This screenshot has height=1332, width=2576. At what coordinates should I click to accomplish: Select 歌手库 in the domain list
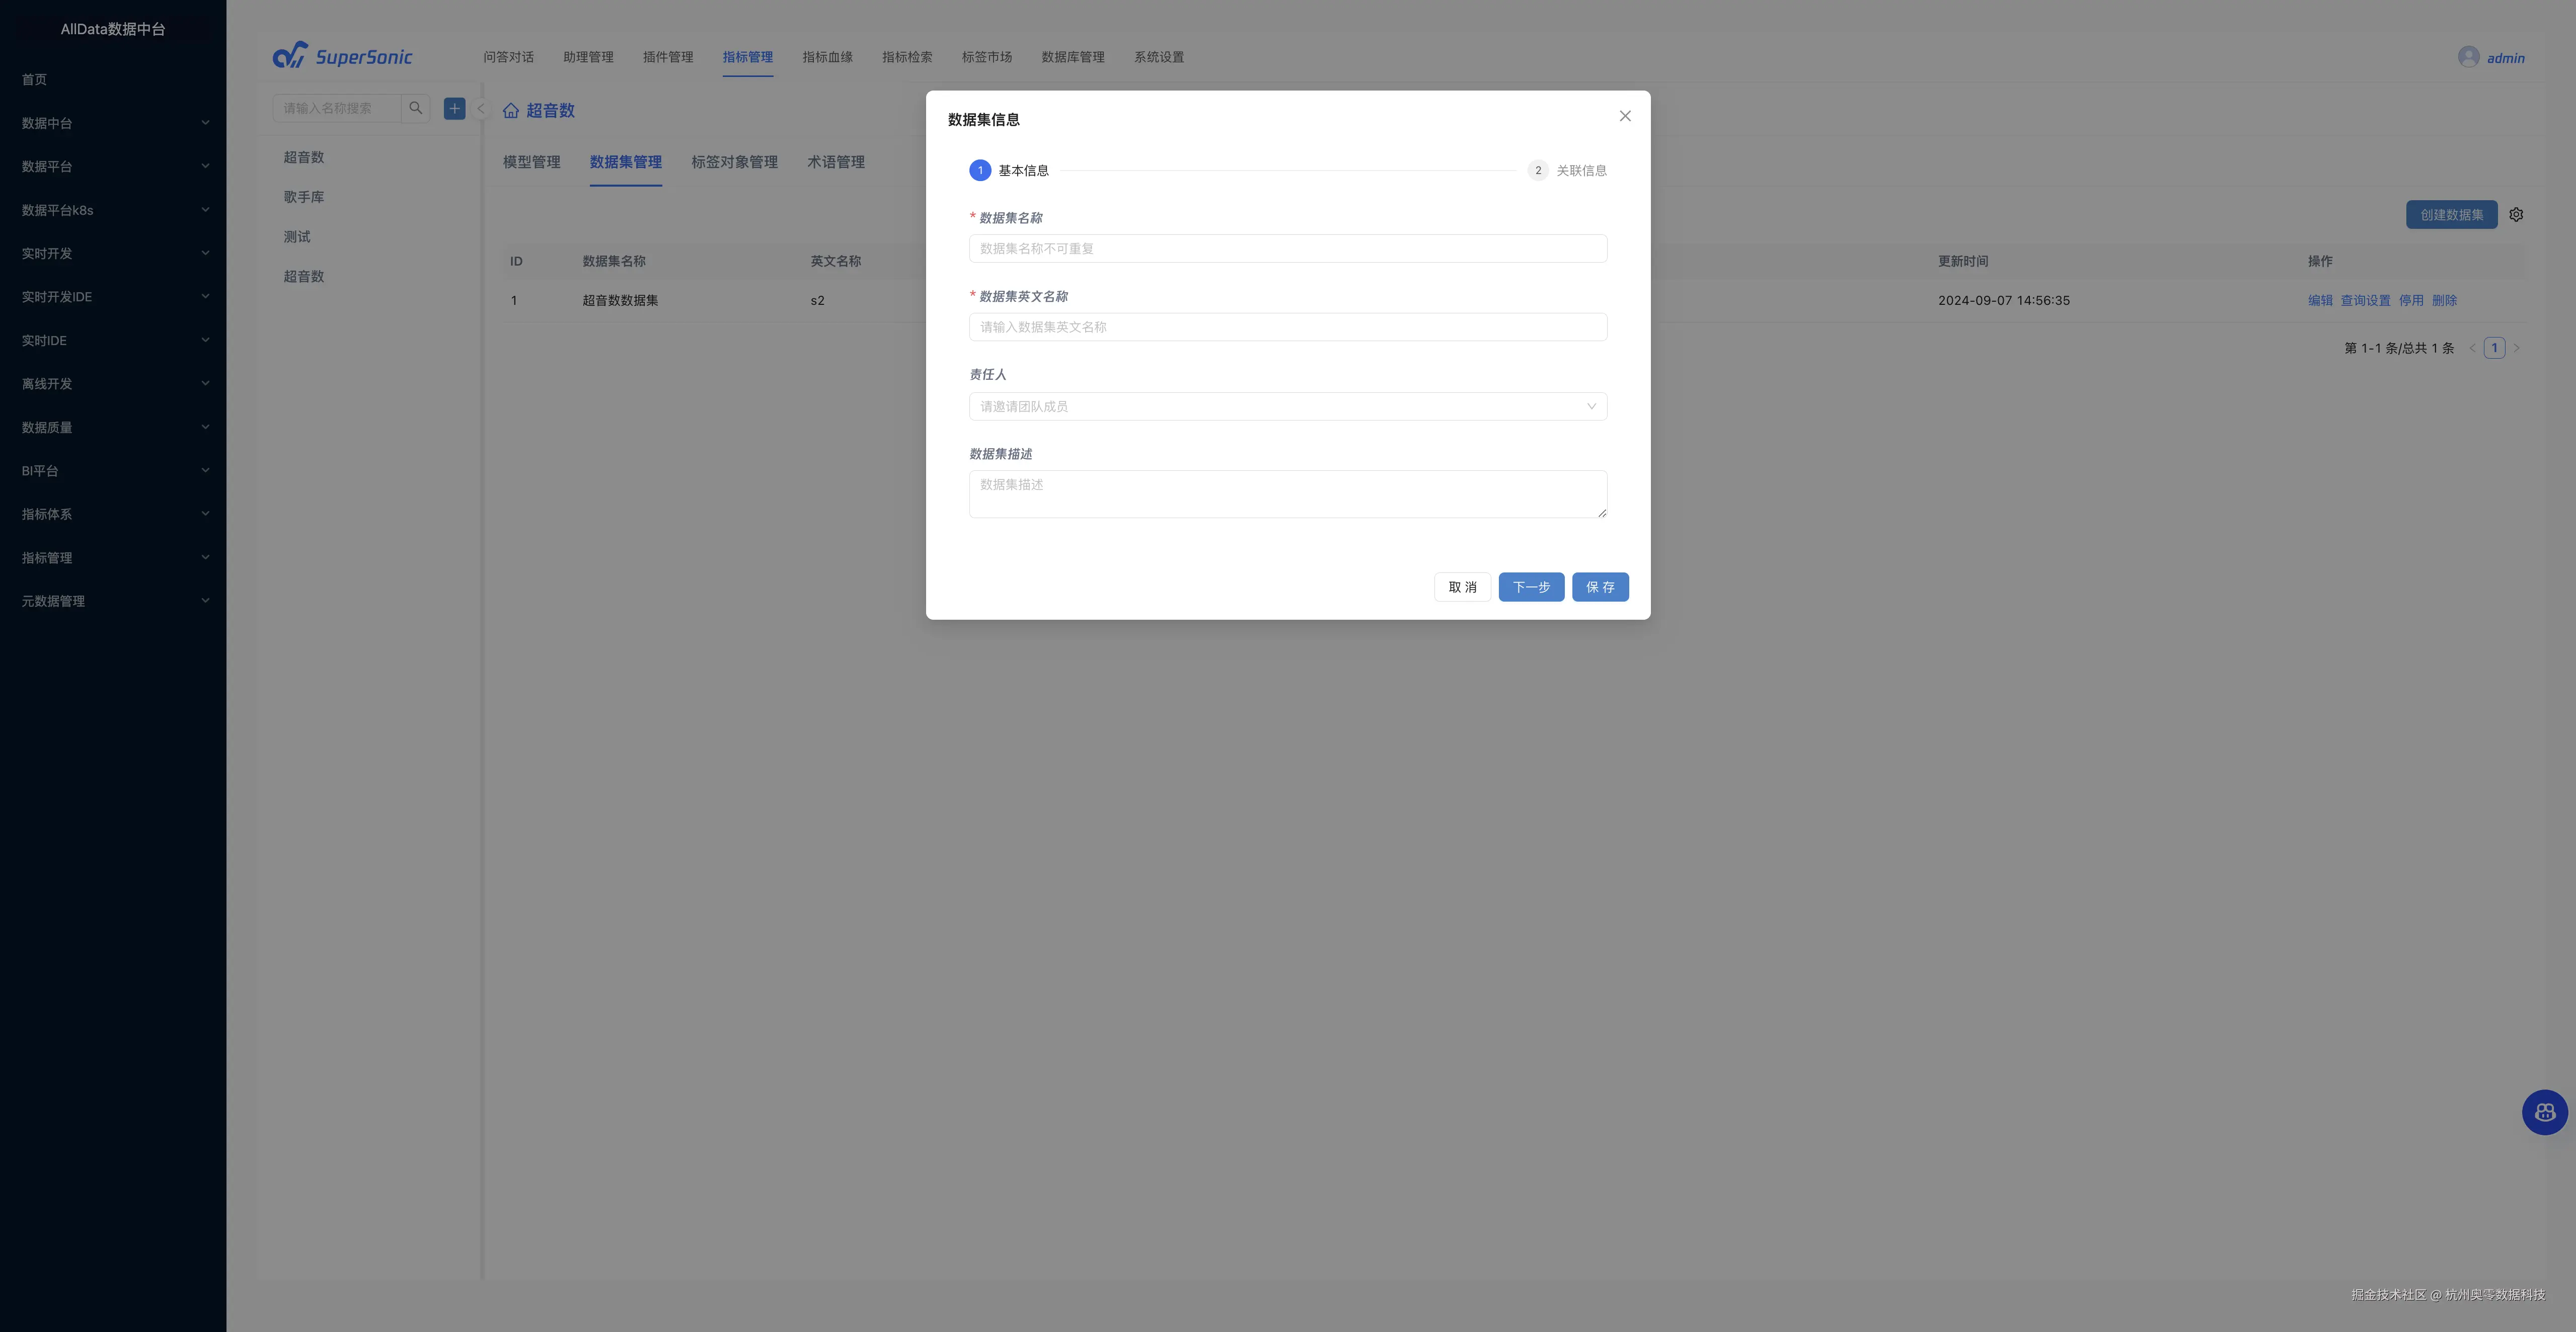coord(304,197)
